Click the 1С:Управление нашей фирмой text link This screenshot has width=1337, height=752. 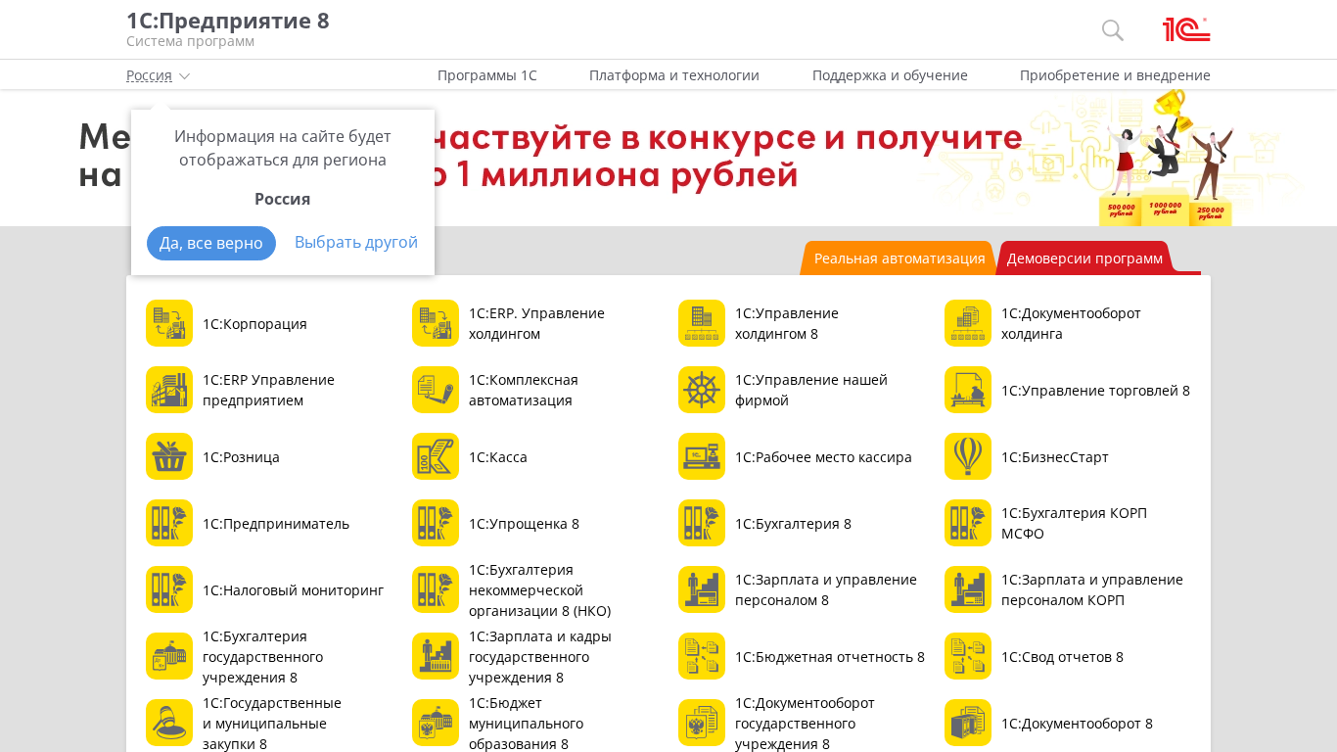pos(811,390)
